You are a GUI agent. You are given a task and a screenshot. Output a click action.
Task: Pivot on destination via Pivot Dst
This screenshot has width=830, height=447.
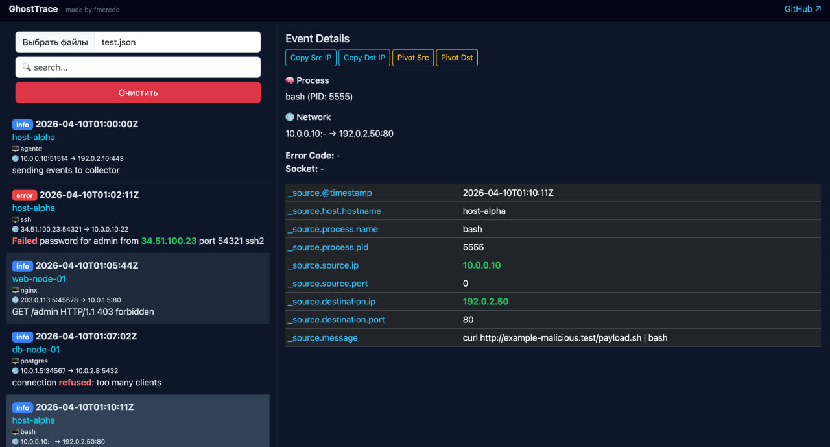(457, 58)
